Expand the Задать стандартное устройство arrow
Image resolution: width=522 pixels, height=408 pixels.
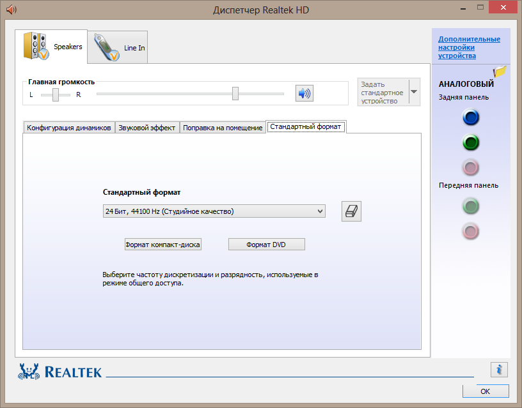click(414, 92)
